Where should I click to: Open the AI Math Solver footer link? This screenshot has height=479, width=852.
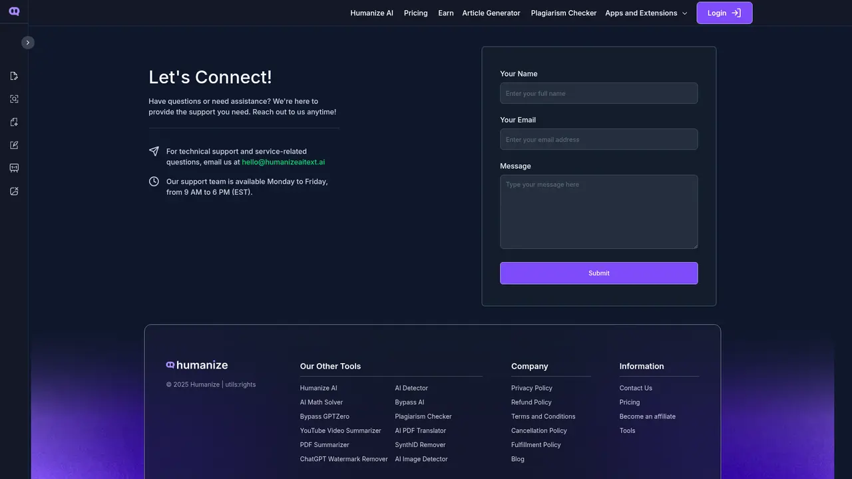[x=321, y=402]
